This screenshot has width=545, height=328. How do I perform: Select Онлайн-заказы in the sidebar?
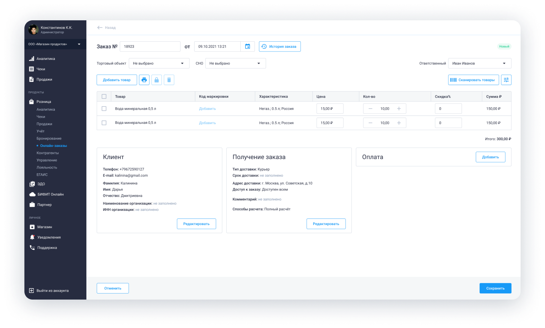(54, 146)
